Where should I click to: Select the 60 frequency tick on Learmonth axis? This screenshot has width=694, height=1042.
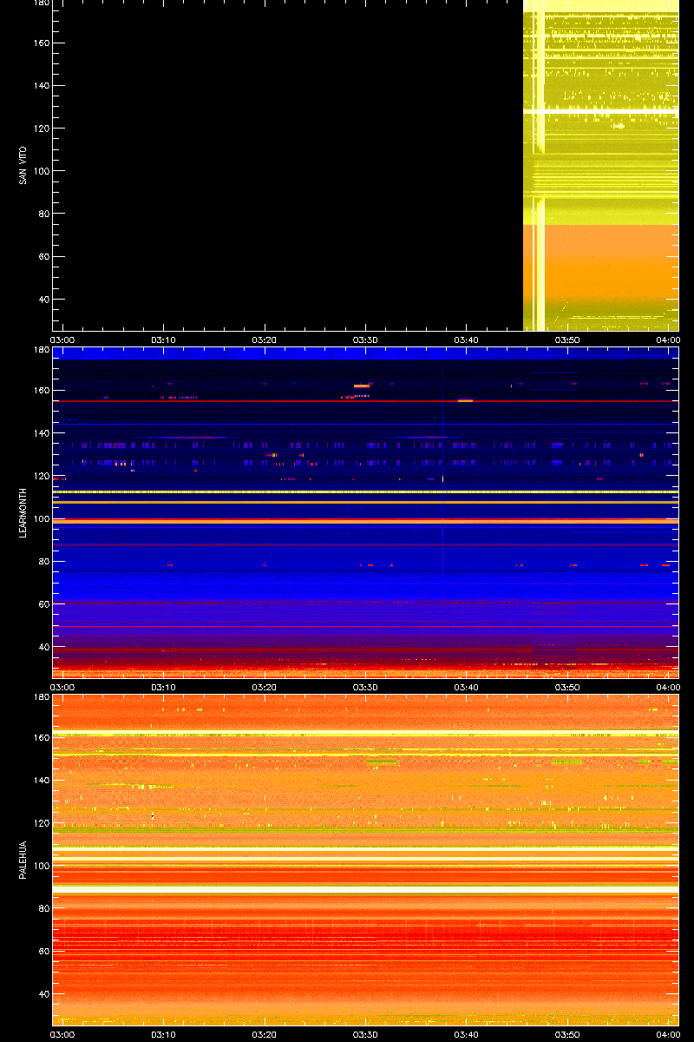click(x=43, y=603)
